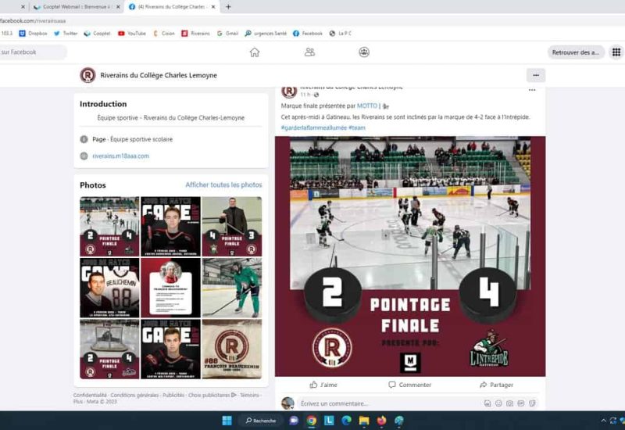Open Google Chrome from the taskbar
Viewport: 625px width, 430px height.
[x=311, y=421]
